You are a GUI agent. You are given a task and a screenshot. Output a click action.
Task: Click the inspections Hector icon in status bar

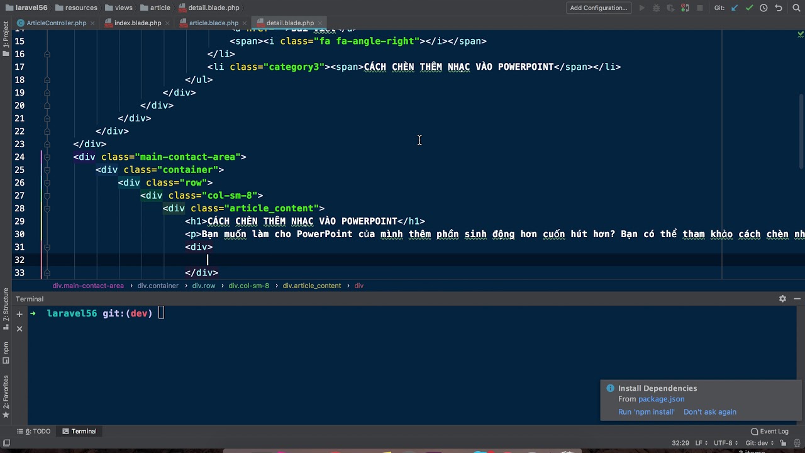796,443
